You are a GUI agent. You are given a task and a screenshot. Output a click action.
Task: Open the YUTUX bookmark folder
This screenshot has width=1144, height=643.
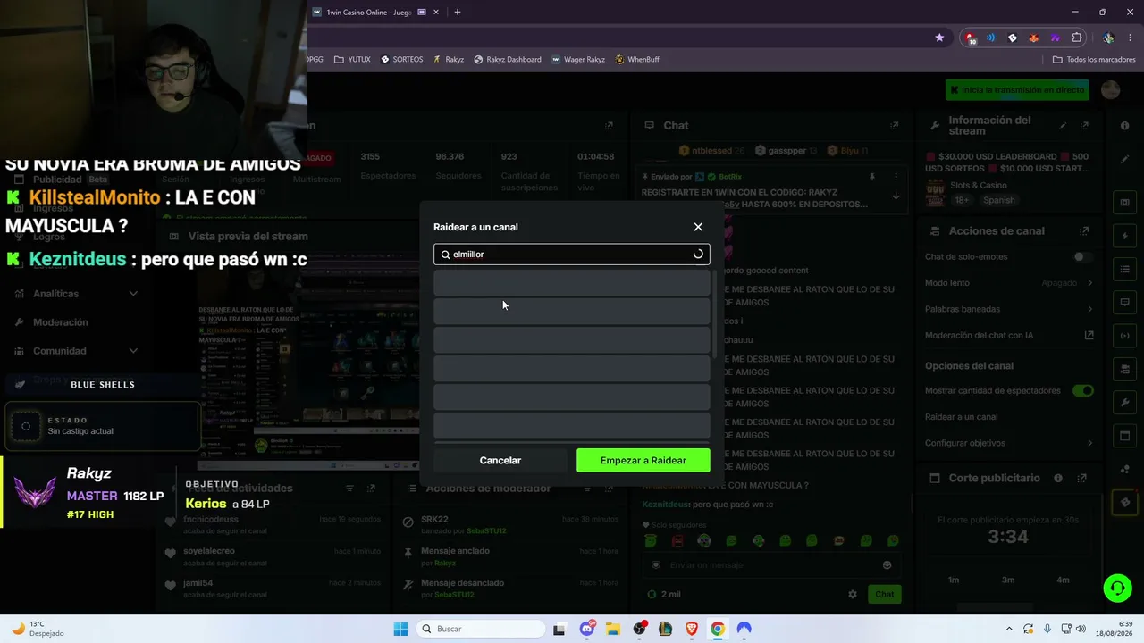352,60
